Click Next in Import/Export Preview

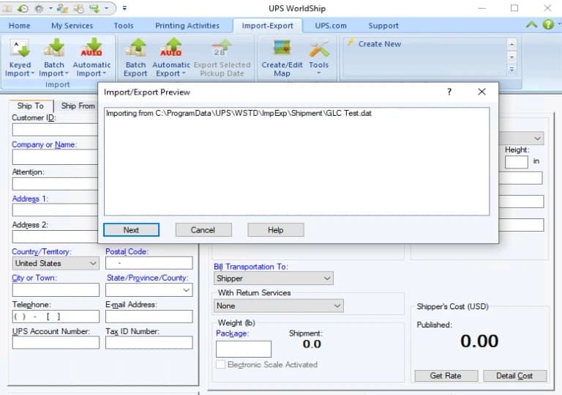pyautogui.click(x=131, y=230)
